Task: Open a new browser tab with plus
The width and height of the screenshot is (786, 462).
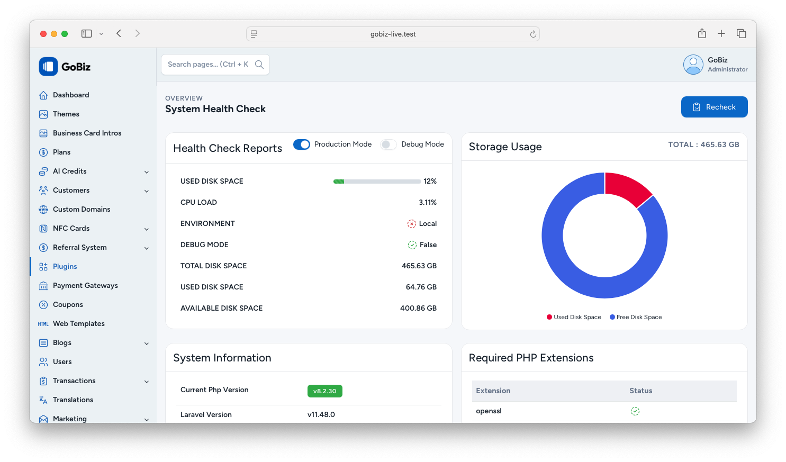Action: [721, 33]
